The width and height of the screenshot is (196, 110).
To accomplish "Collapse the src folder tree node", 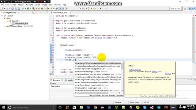I will (5, 18).
